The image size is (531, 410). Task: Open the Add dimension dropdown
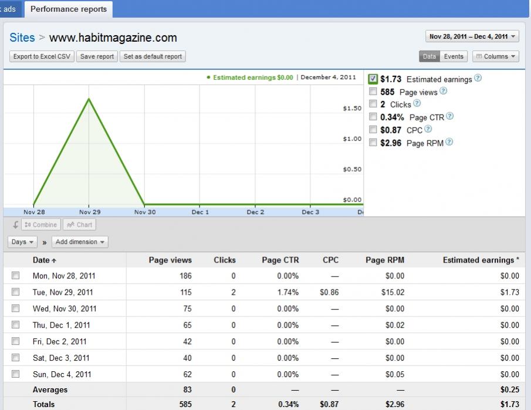click(x=80, y=242)
